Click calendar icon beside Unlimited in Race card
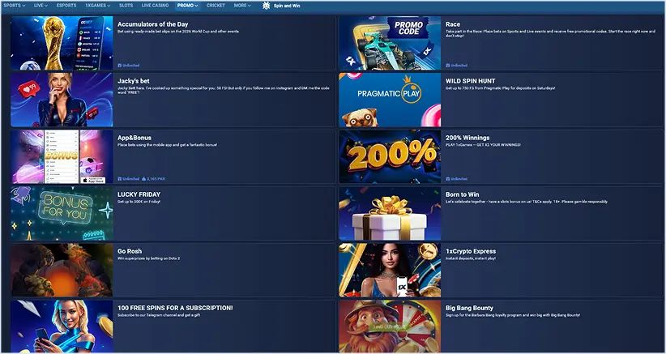The image size is (666, 354). click(x=448, y=66)
